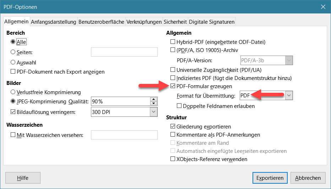Enable Mit Wasserzeichen versehen checkbox
The image size is (331, 189).
tap(13, 135)
